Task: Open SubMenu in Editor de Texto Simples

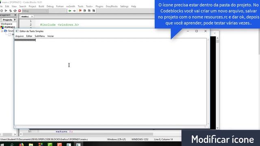Action: (40, 36)
